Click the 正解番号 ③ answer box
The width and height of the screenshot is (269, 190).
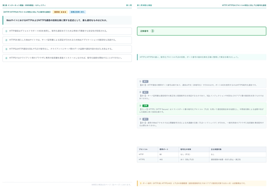[201, 31]
